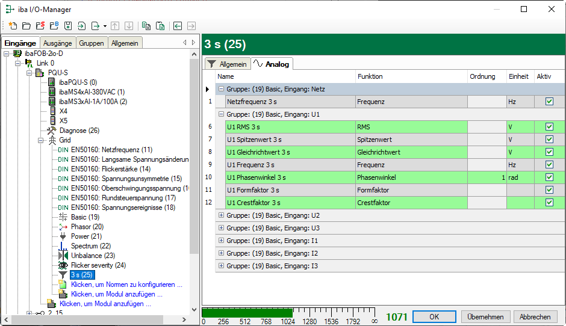The height and width of the screenshot is (326, 566).
Task: Click the paste clipboard toolbar icon
Action: 160,26
